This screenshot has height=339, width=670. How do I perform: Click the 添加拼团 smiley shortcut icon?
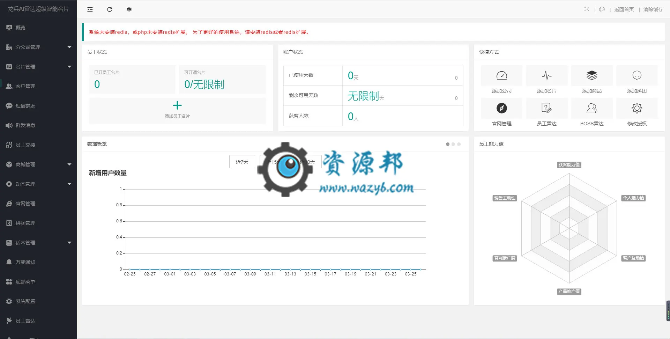click(637, 75)
